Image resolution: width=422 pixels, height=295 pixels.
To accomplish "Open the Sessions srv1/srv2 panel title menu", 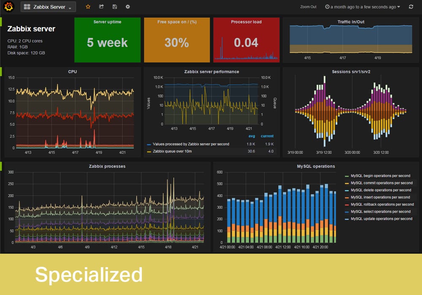I will pos(351,72).
